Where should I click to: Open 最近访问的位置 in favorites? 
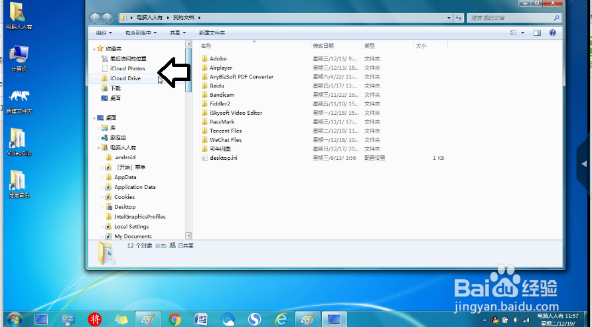pyautogui.click(x=128, y=59)
